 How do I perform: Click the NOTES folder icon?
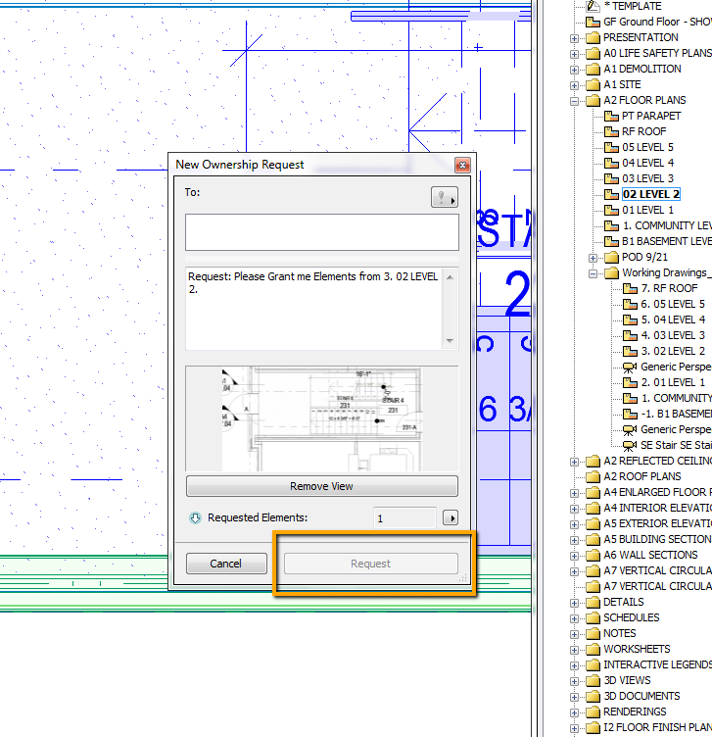(593, 634)
